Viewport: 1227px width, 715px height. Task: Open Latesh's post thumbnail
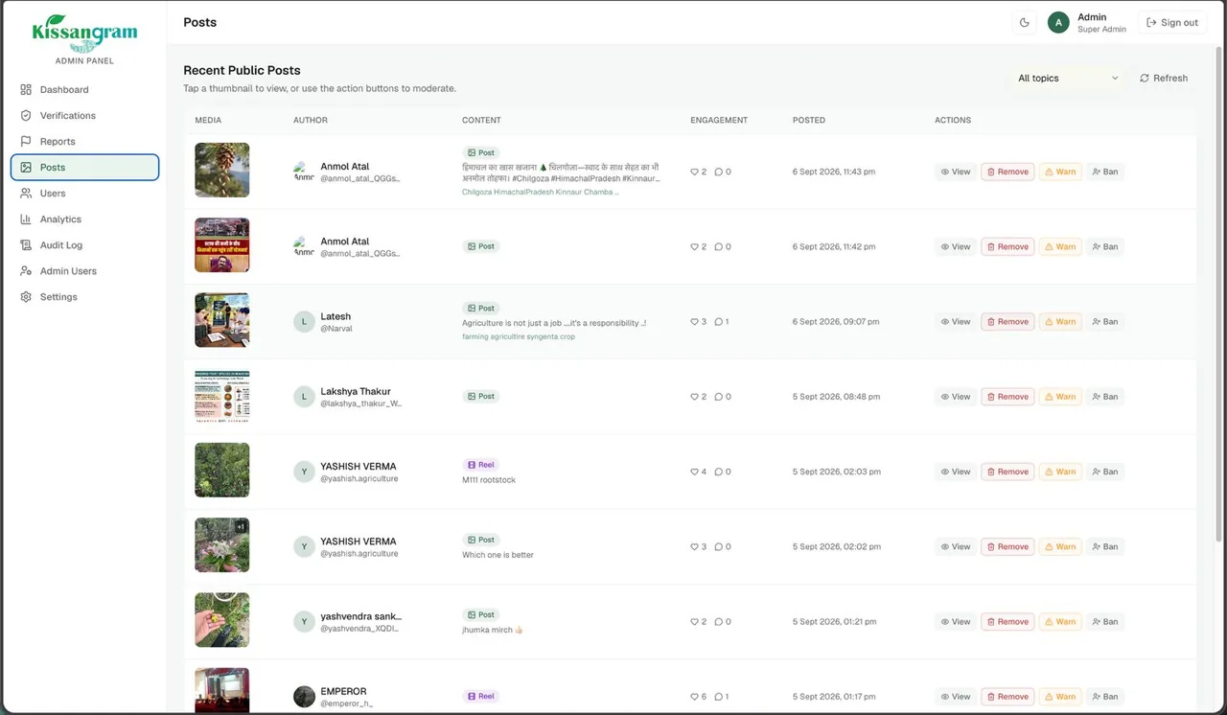pos(222,320)
